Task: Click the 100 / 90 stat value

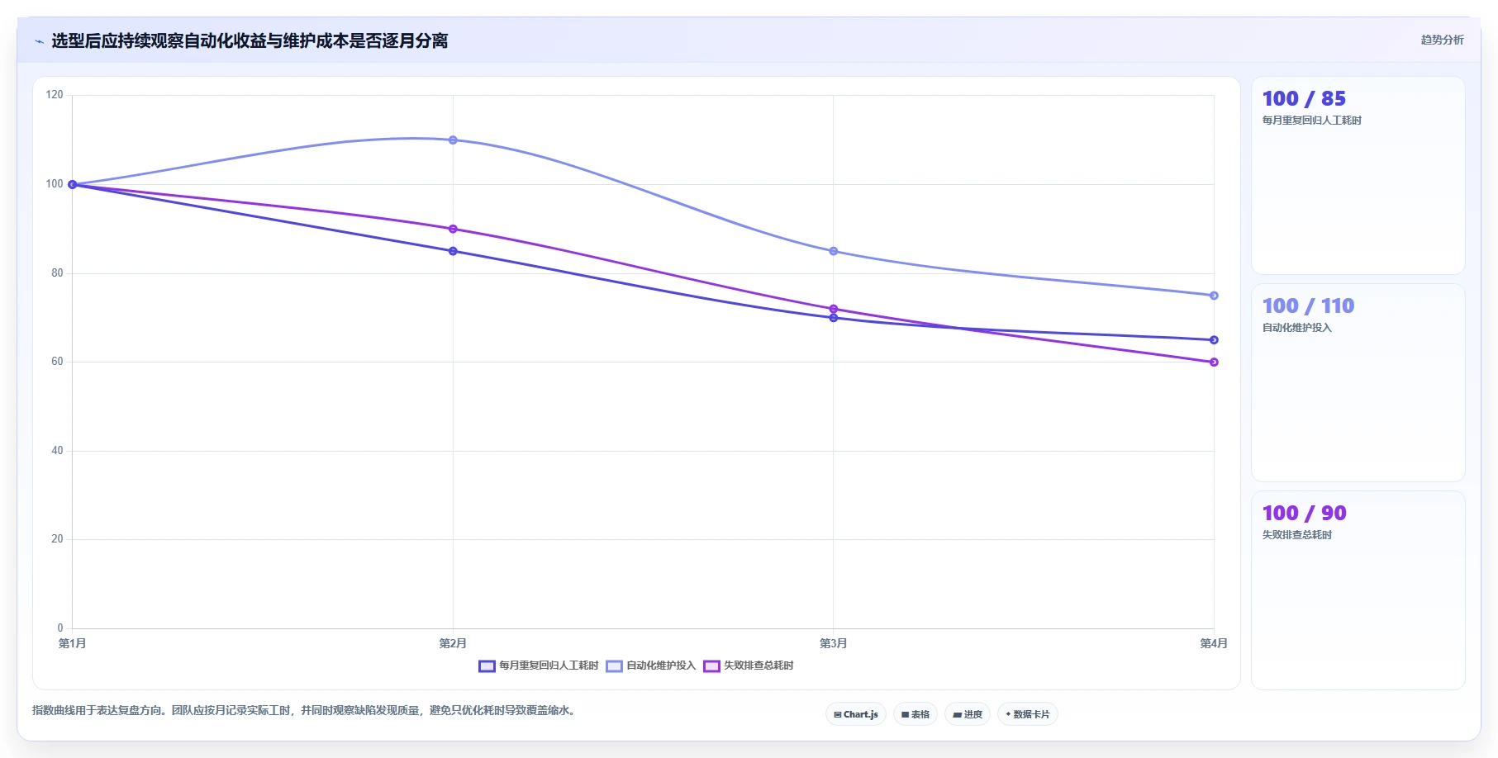Action: (1304, 514)
